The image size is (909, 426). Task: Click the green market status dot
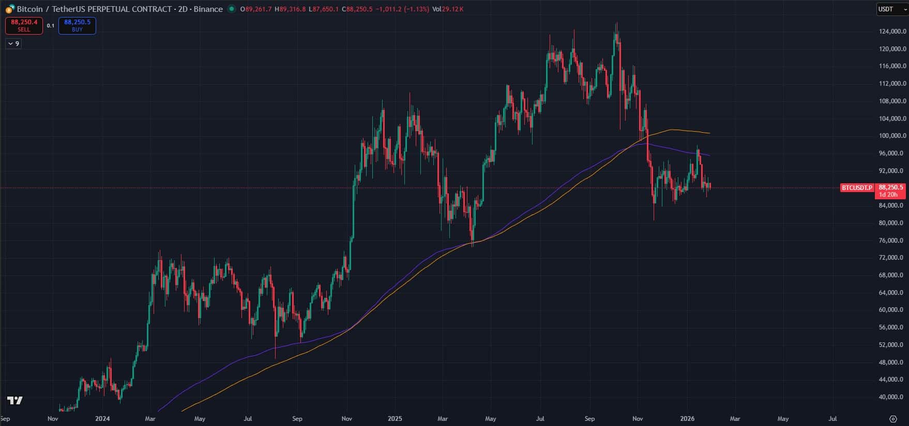point(232,9)
